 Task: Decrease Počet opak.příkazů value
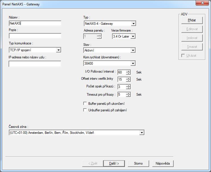[x=128, y=88]
